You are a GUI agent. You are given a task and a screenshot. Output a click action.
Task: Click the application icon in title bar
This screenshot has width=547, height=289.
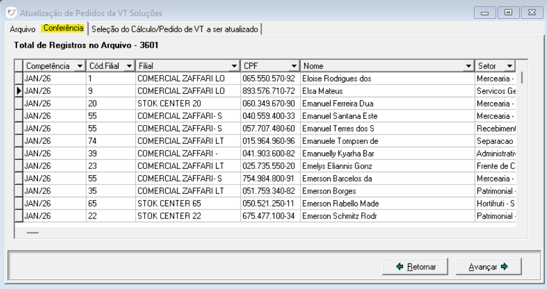point(11,13)
